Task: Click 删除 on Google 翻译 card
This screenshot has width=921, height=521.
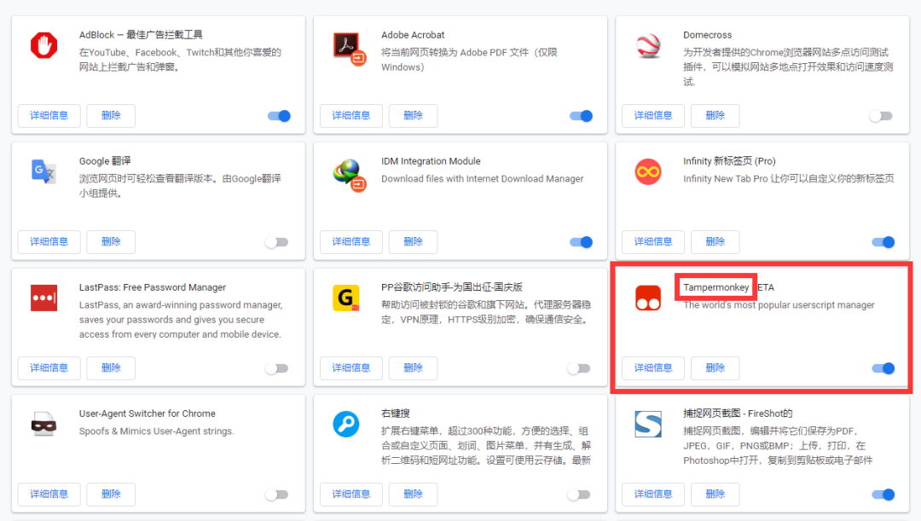Action: [111, 242]
